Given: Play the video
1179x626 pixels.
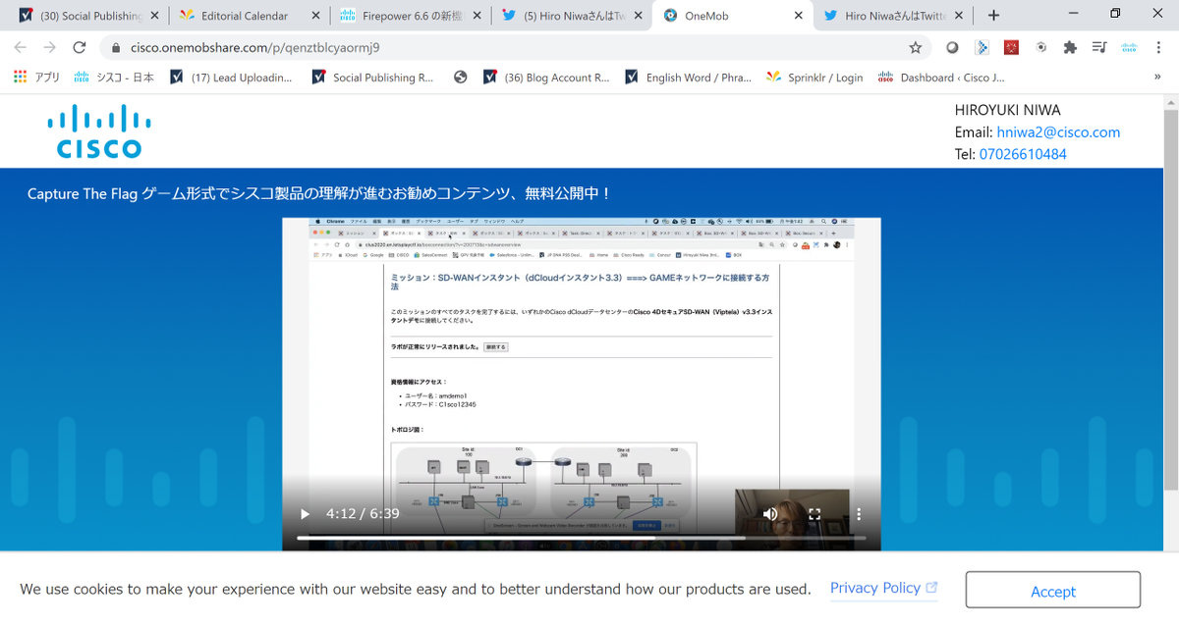Looking at the screenshot, I should 305,514.
